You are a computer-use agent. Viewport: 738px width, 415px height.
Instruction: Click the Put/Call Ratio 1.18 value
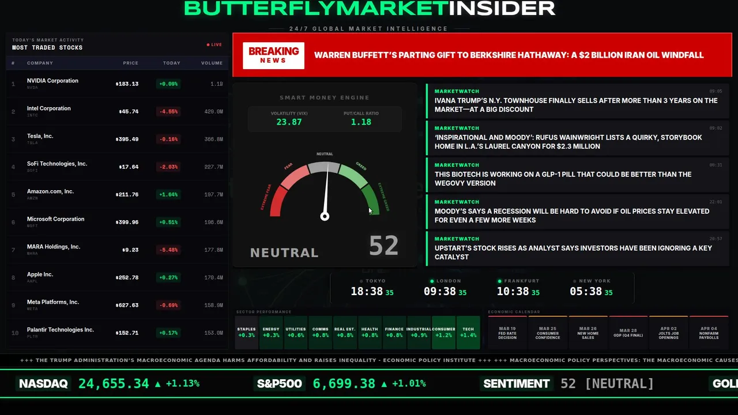coord(361,122)
